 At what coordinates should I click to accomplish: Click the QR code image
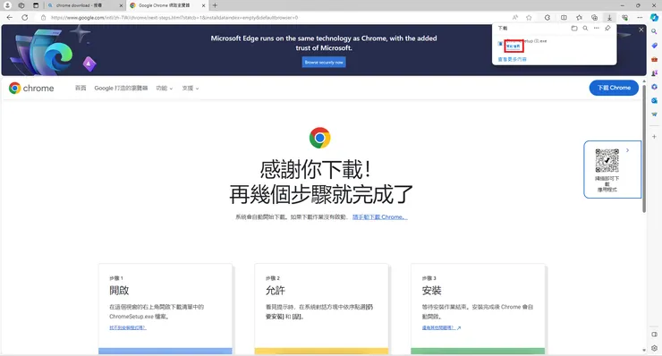(607, 160)
